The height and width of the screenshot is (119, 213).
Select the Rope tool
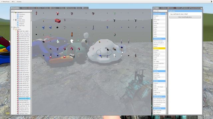tap(159, 31)
